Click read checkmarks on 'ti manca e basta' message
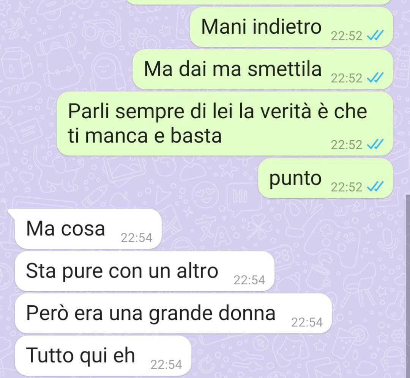Viewport: 410px width, 378px height. [x=375, y=144]
